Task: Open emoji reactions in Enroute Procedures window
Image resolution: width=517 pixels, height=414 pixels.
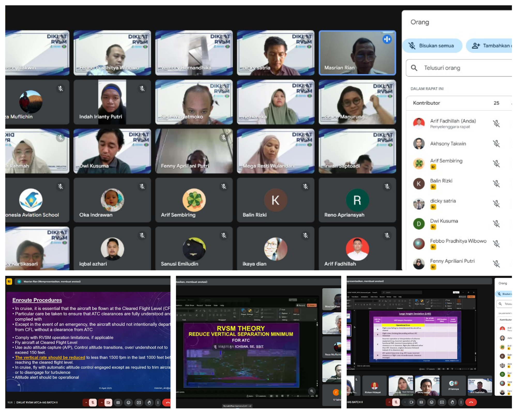Action: coord(128,402)
